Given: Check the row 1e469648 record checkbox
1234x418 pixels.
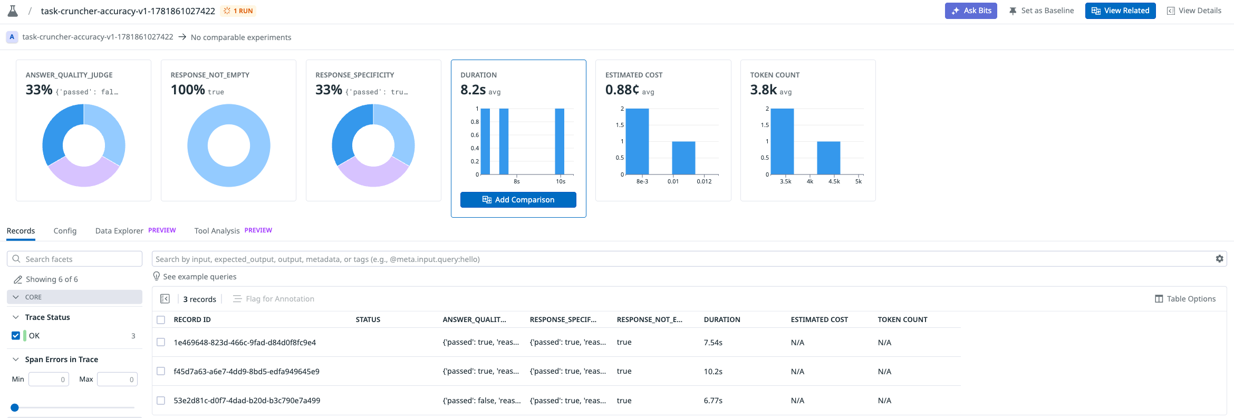Looking at the screenshot, I should [161, 343].
